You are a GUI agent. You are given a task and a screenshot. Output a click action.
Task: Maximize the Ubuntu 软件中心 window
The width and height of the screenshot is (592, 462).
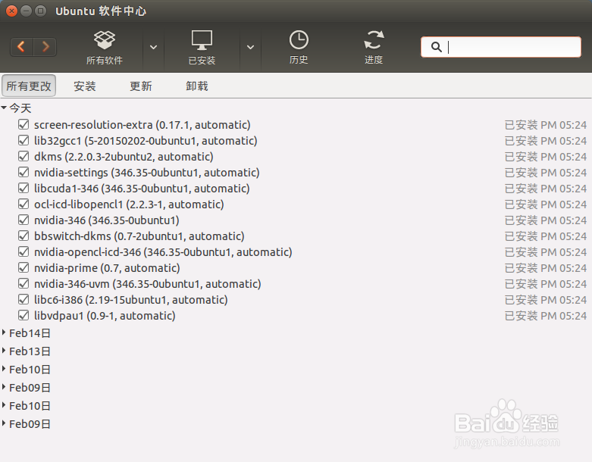point(40,11)
